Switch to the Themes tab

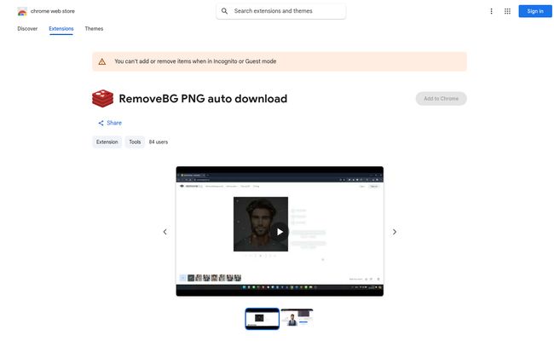point(94,29)
